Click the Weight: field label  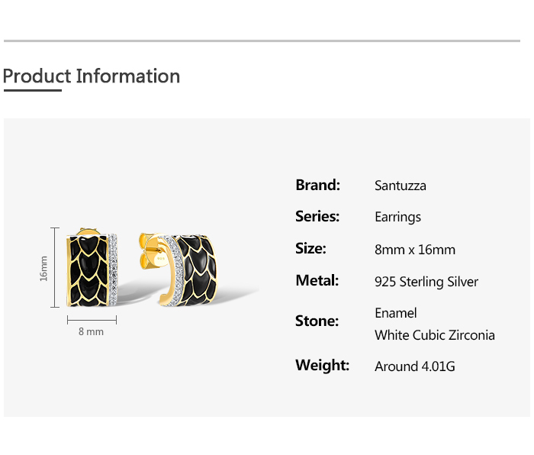coord(322,366)
